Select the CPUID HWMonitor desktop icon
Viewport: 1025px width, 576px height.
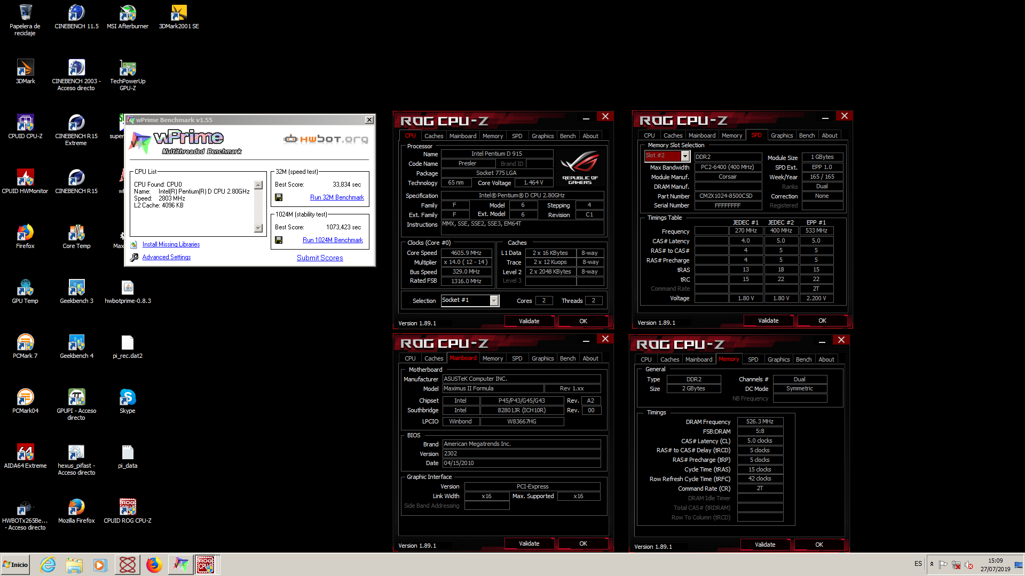pos(25,181)
